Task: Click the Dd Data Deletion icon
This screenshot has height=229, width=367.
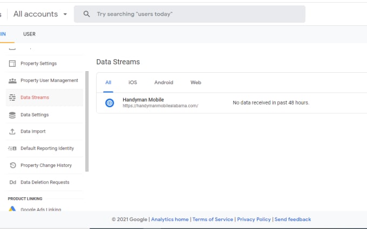Action: pyautogui.click(x=12, y=182)
